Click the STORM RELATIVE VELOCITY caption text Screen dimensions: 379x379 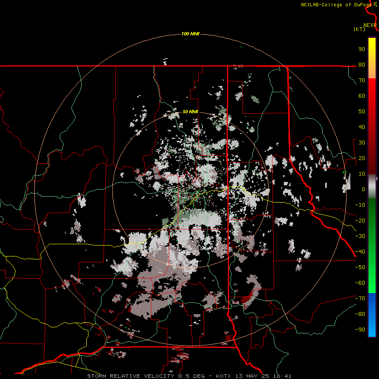(131, 376)
